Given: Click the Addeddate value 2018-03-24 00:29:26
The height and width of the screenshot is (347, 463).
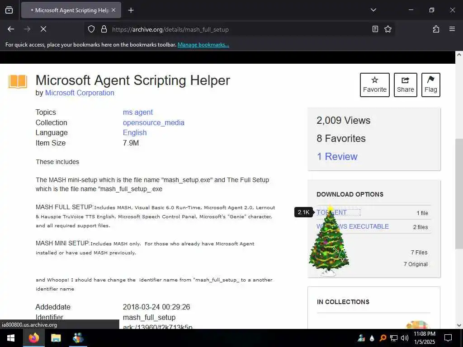Looking at the screenshot, I should coord(156,307).
